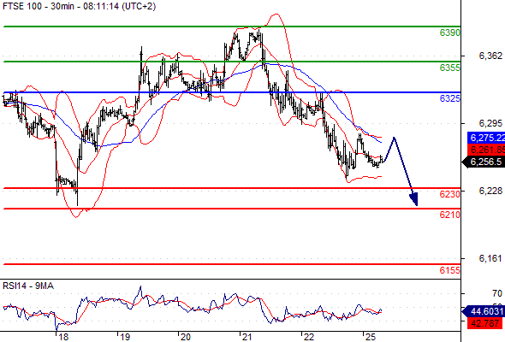
Task: Click date 18 on the time axis
Action: pos(63,337)
